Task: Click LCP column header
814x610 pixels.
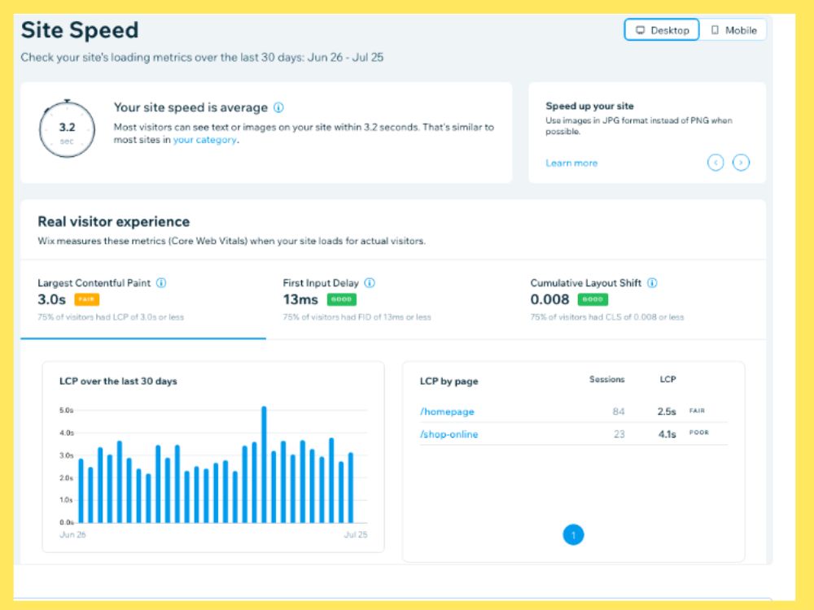Action: pyautogui.click(x=667, y=379)
